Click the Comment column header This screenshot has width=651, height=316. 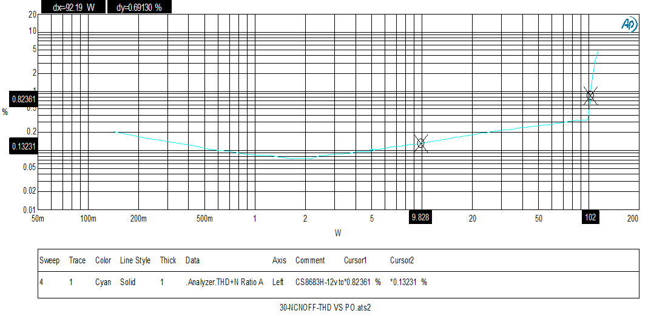tap(309, 260)
